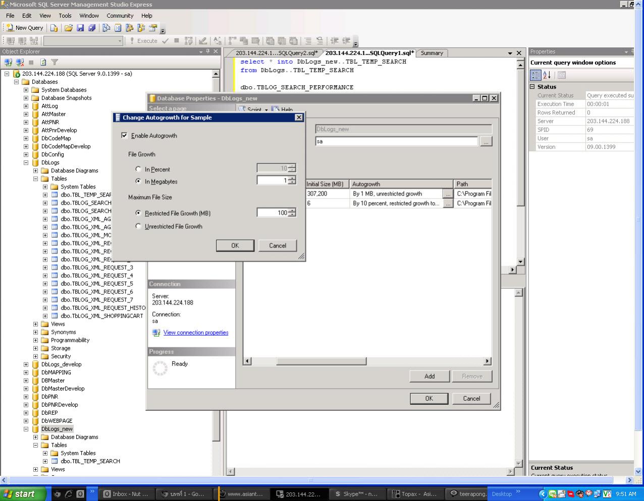Image resolution: width=644 pixels, height=501 pixels.
Task: Collapse the DbLogs_new database node
Action: 26,429
